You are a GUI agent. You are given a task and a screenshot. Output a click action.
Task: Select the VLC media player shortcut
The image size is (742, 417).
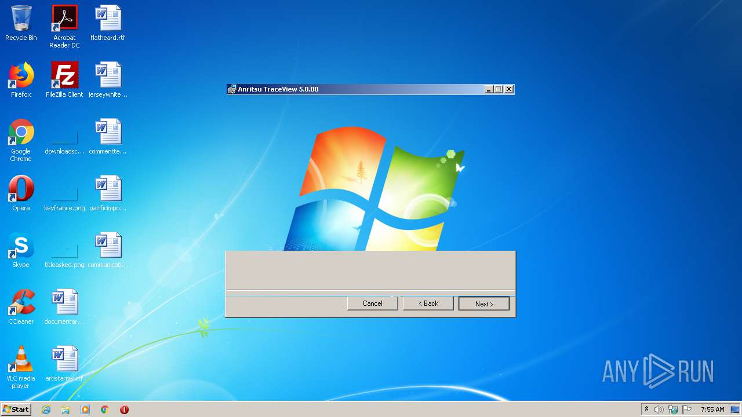click(x=21, y=367)
